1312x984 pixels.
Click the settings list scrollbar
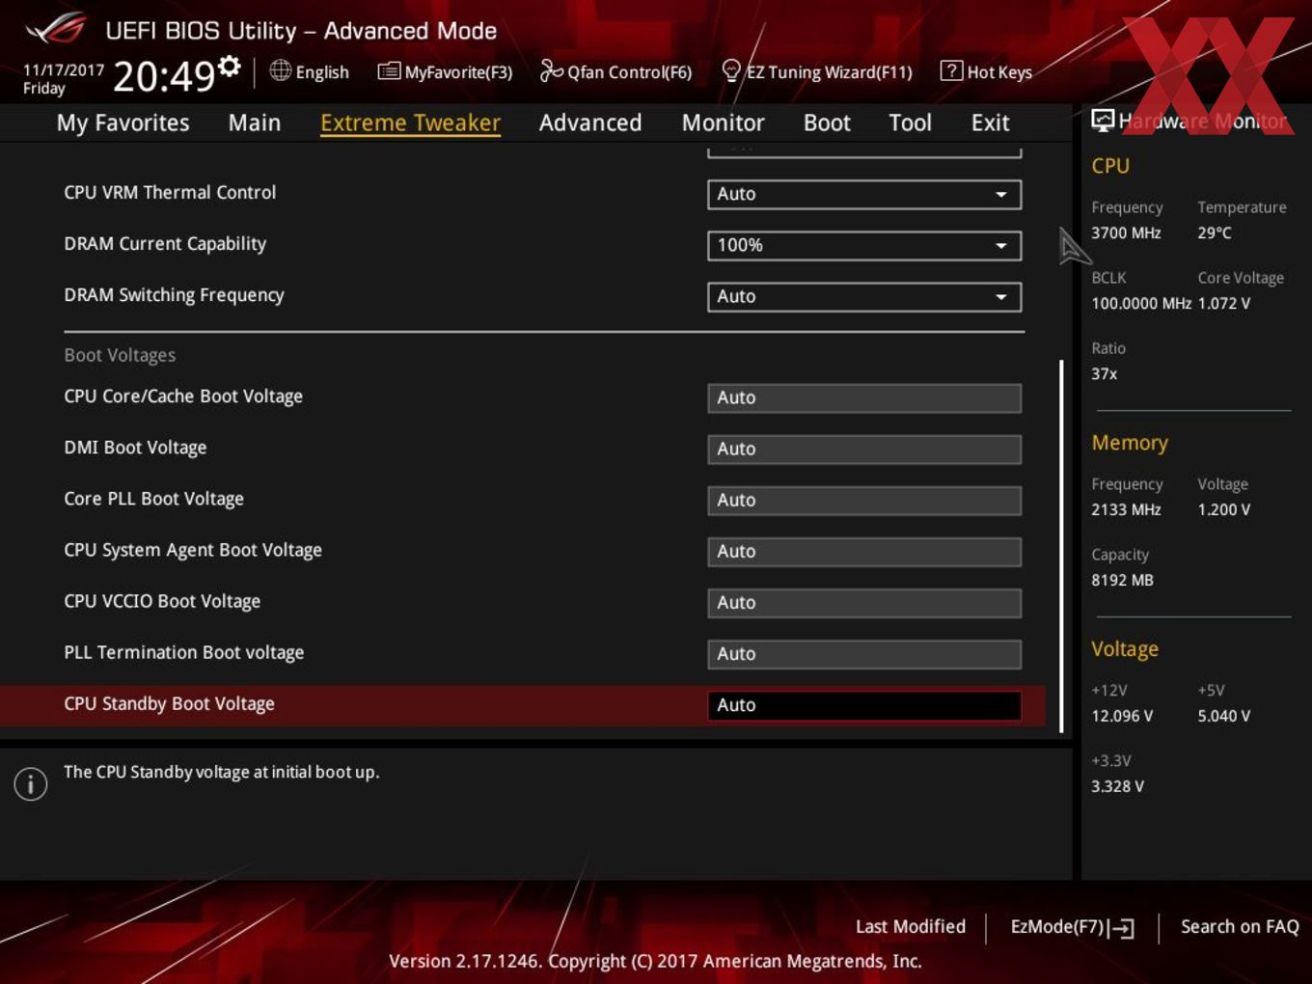(x=1061, y=545)
